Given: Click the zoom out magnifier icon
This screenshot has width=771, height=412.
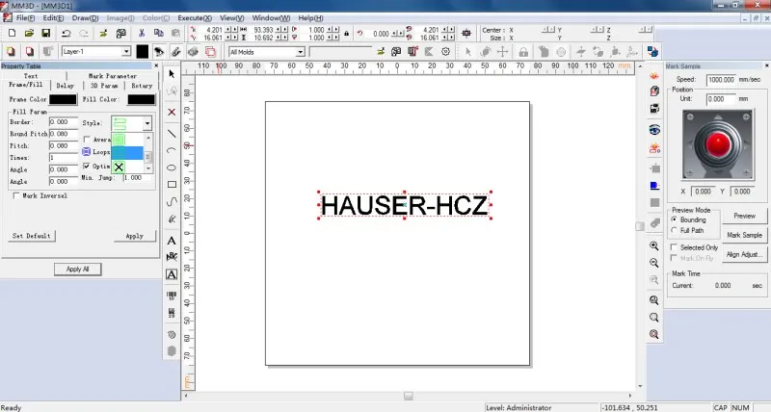Looking at the screenshot, I should click(654, 263).
